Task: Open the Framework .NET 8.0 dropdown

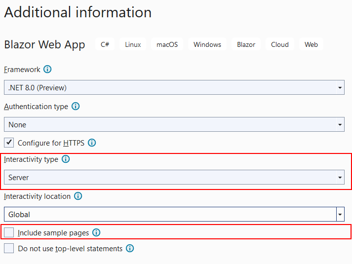Action: [174, 87]
